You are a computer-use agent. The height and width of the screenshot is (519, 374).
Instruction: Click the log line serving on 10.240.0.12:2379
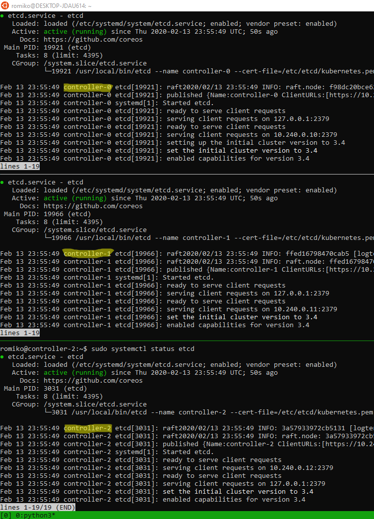point(167,468)
